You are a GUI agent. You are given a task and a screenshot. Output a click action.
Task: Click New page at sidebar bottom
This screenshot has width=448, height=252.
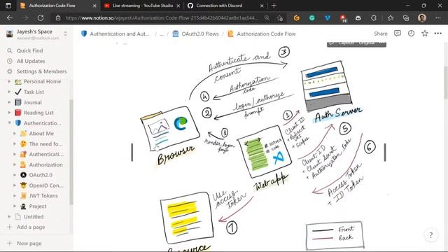pos(29,244)
